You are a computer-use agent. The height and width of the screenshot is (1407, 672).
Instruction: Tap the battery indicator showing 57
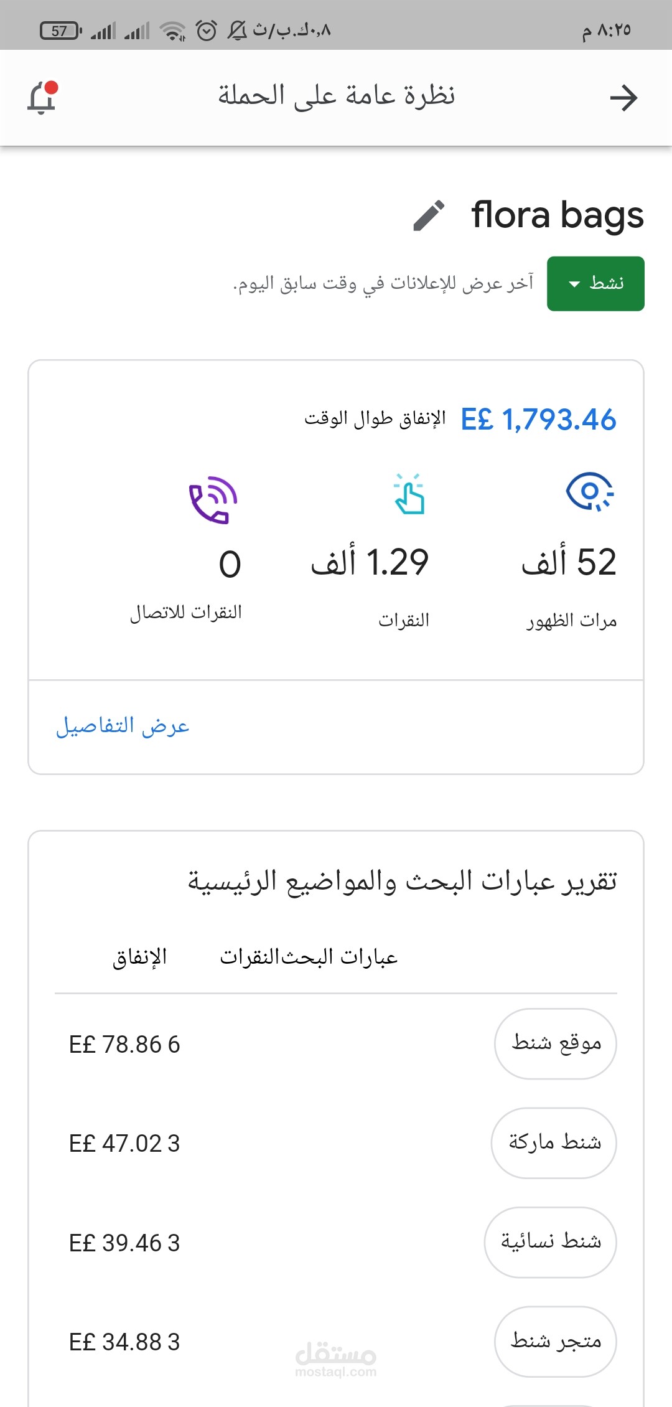point(60,30)
